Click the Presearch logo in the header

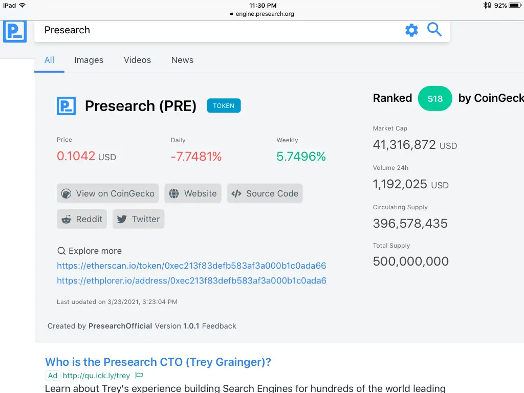pos(15,31)
